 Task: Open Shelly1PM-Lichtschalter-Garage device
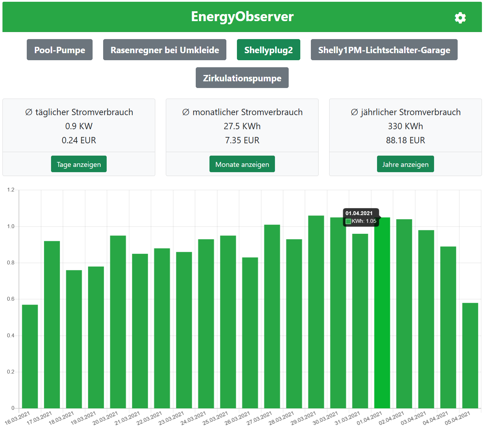[384, 50]
